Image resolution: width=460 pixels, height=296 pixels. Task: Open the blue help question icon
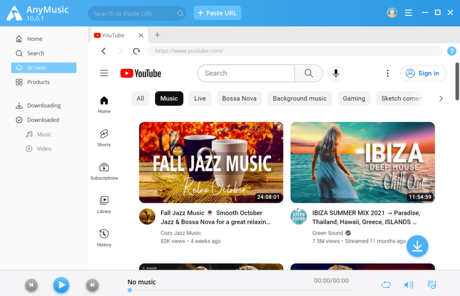click(x=451, y=51)
